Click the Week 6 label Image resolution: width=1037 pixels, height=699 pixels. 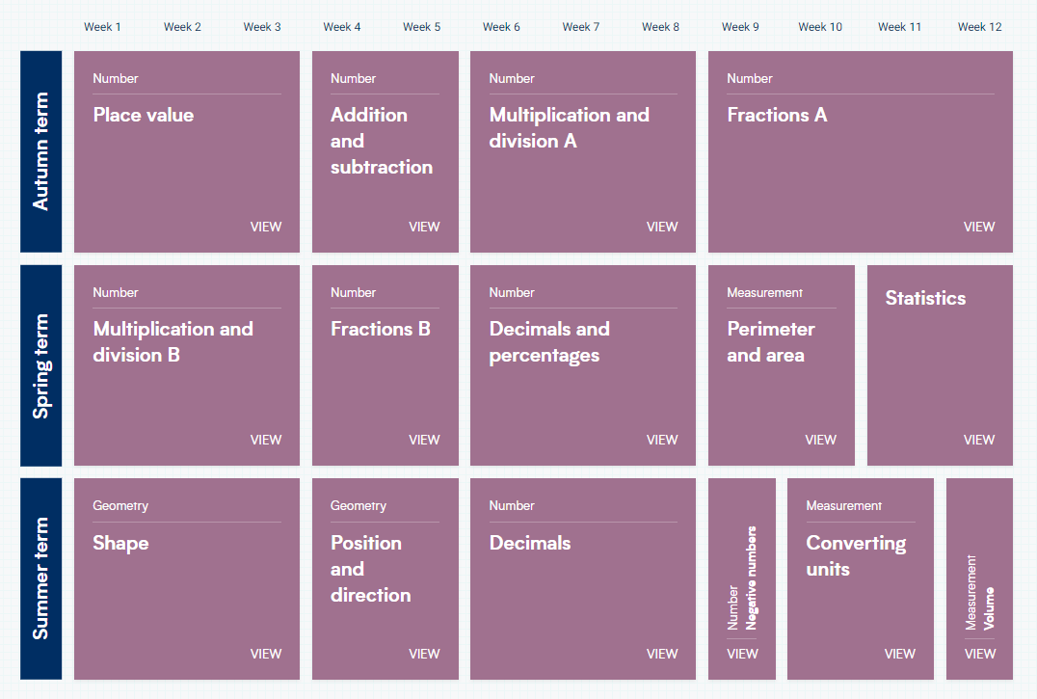coord(501,27)
